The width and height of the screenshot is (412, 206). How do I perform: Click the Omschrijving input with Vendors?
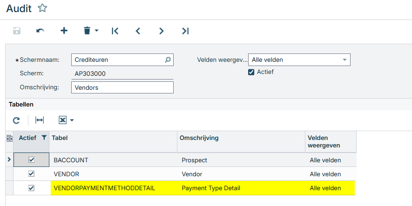(122, 87)
